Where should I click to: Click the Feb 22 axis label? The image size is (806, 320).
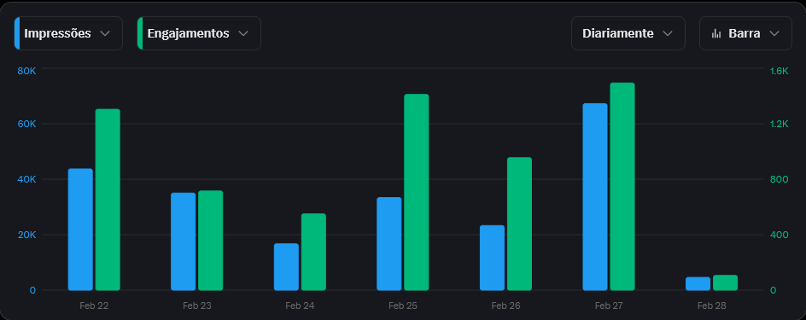(x=94, y=305)
